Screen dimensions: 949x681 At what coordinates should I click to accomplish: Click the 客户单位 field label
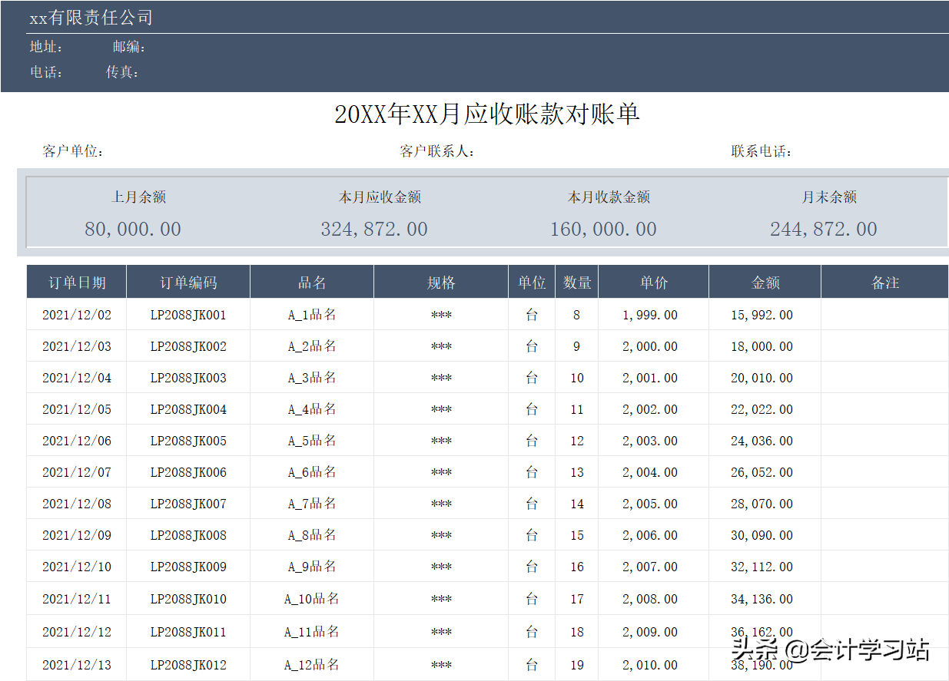(73, 151)
